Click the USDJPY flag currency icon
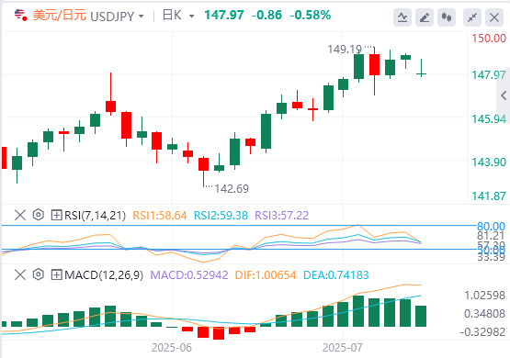Screen dimensions: 510x358 20,15
